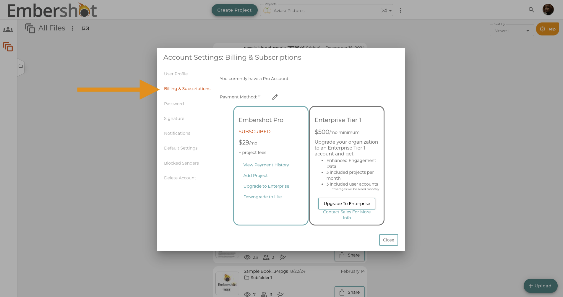Image resolution: width=563 pixels, height=297 pixels.
Task: Click analytics sparkle icon beside 33 views
Action: pos(283,257)
